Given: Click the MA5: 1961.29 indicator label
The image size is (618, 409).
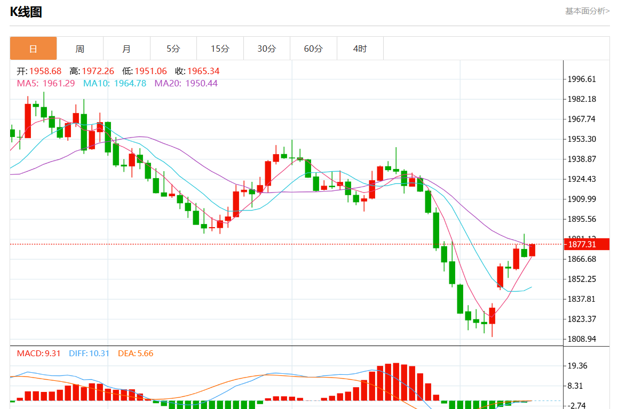Looking at the screenshot, I should coord(46,84).
